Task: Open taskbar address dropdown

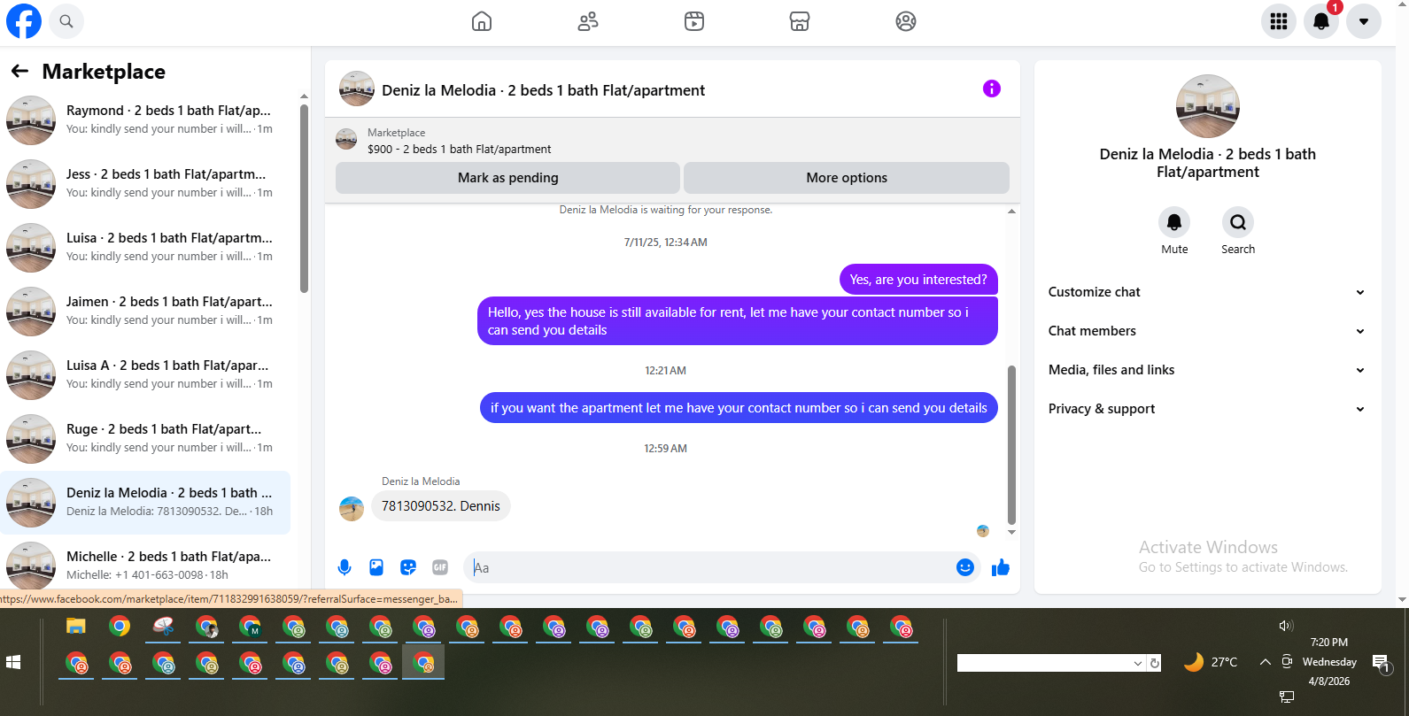Action: (x=1138, y=663)
